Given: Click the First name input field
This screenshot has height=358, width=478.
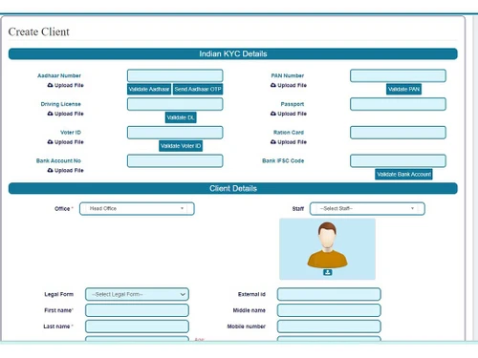Looking at the screenshot, I should pos(137,310).
